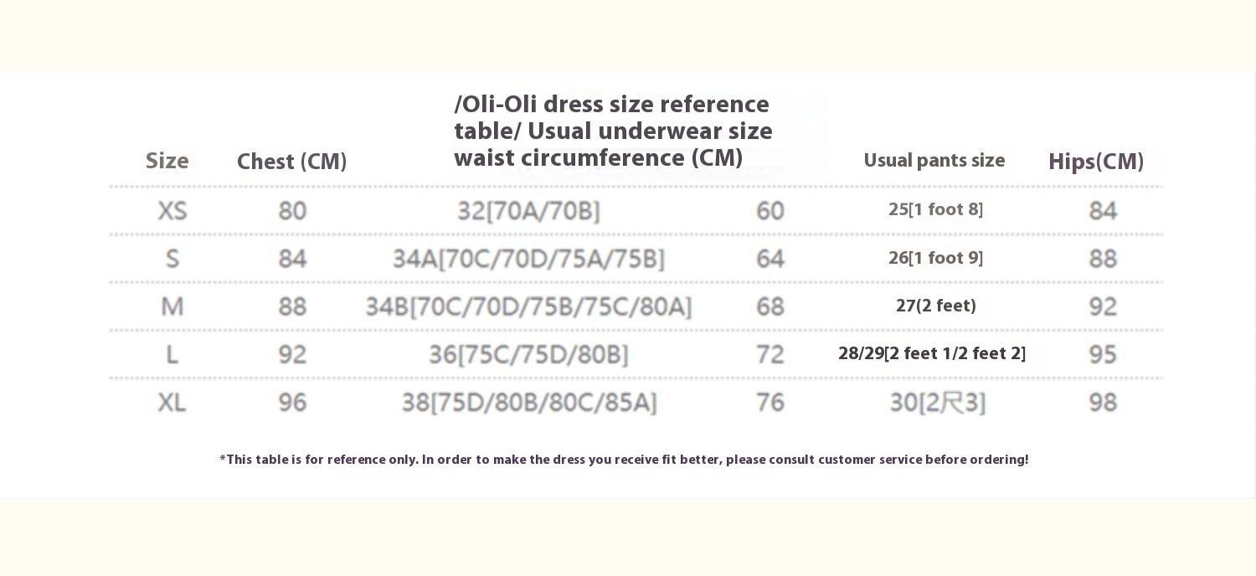Click the 27(2 feet) pants size cell
1256x576 pixels.
(x=935, y=306)
